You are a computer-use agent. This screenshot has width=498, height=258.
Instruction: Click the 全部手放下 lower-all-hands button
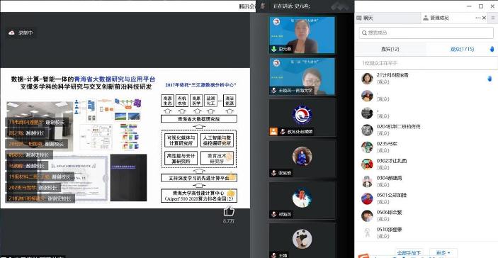tap(409, 253)
